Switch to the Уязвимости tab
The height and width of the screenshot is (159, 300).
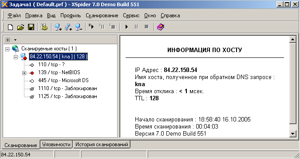click(x=56, y=144)
